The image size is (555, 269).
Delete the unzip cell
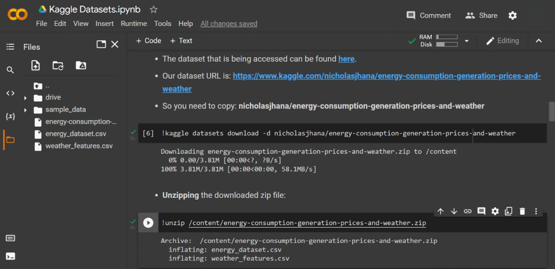point(522,212)
